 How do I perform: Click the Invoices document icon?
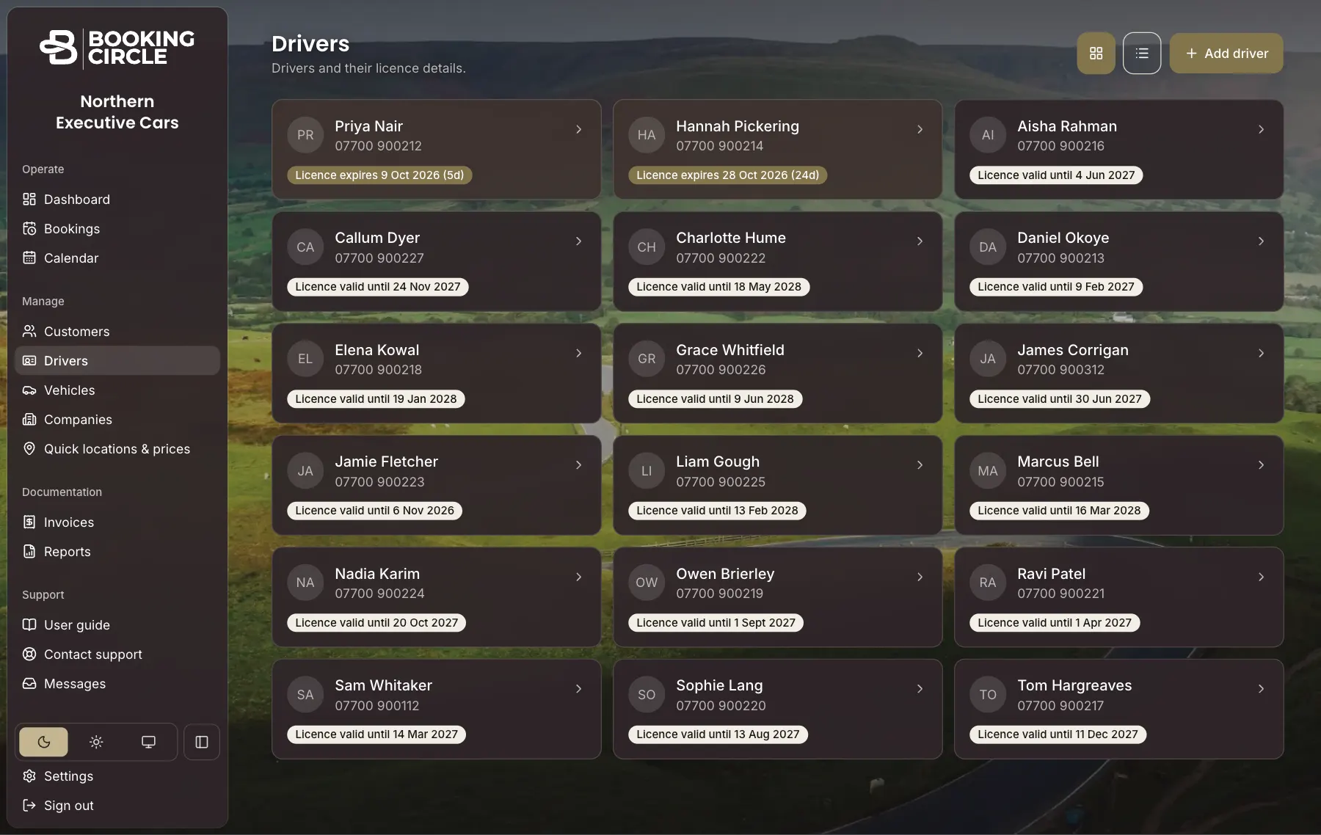[x=29, y=522]
